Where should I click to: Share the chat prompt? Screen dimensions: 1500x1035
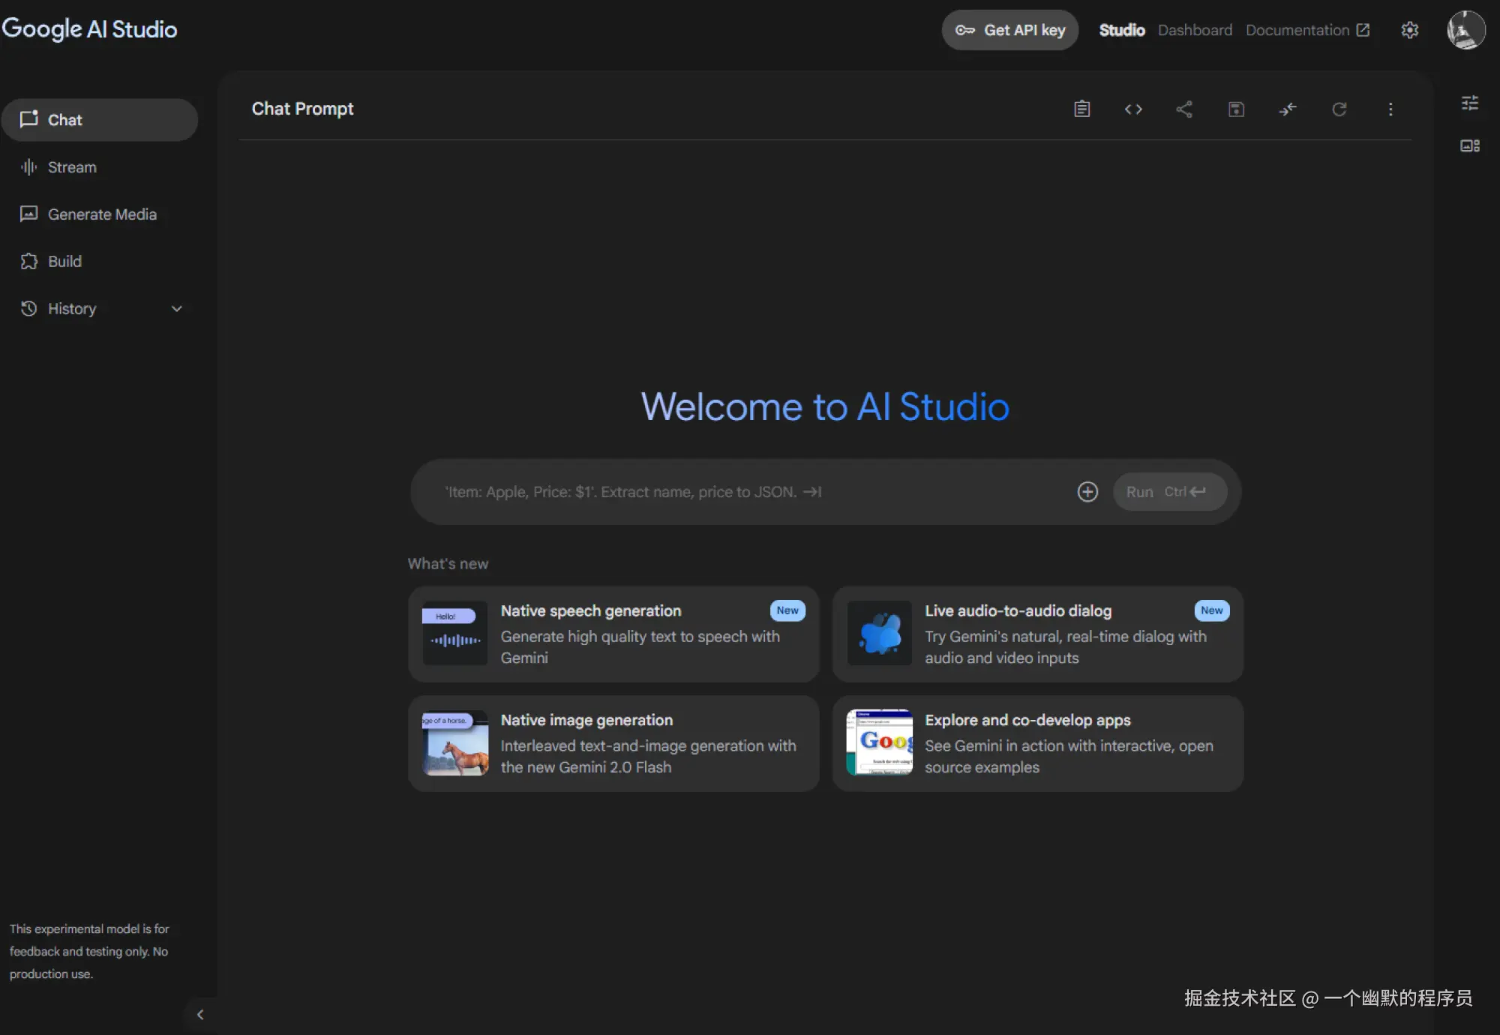point(1184,109)
